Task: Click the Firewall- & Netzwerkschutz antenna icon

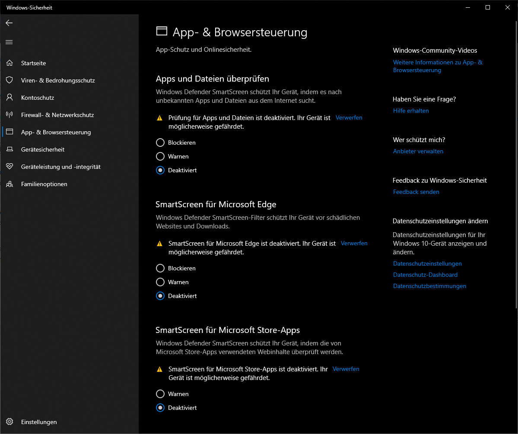Action: (x=10, y=115)
